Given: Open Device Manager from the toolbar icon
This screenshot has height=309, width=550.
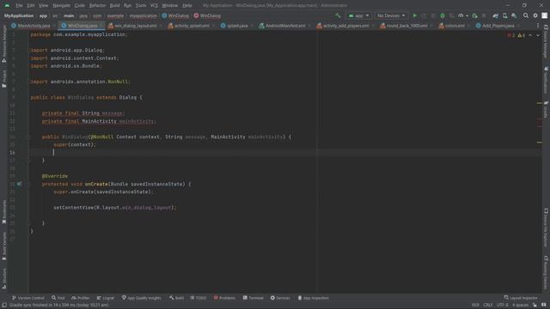Looking at the screenshot, I should (504, 15).
